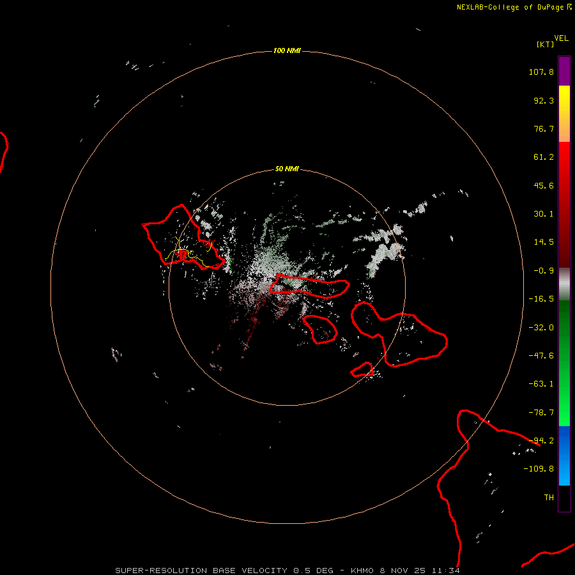Click the 50 NMI range ring label
This screenshot has width=575, height=575.
pos(287,169)
